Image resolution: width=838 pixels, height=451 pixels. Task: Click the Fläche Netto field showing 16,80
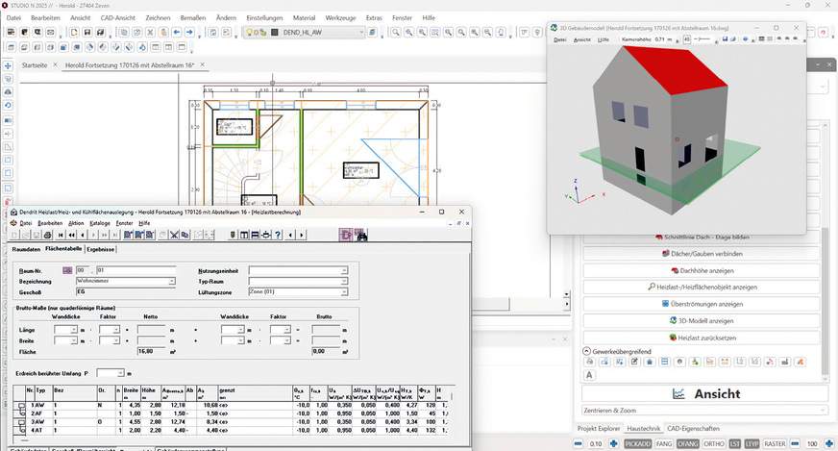click(x=152, y=352)
